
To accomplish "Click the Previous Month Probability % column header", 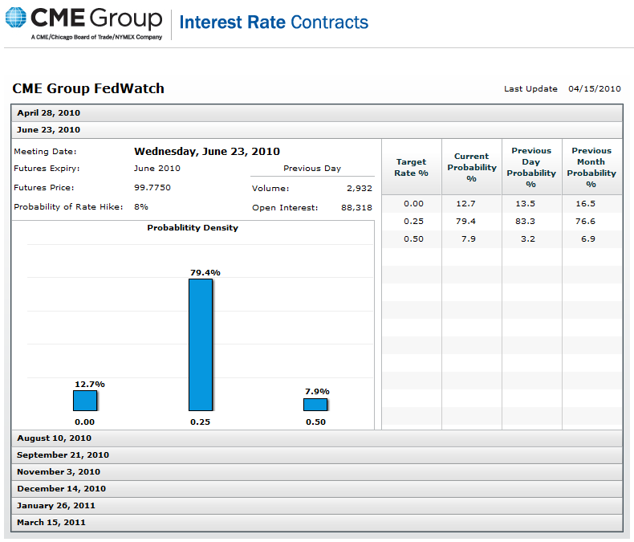I will 591,168.
